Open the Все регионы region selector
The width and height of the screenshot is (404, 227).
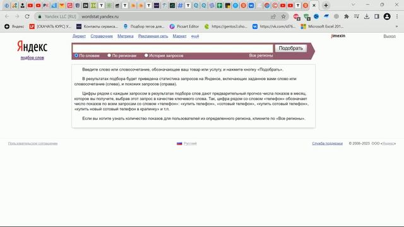pyautogui.click(x=261, y=55)
